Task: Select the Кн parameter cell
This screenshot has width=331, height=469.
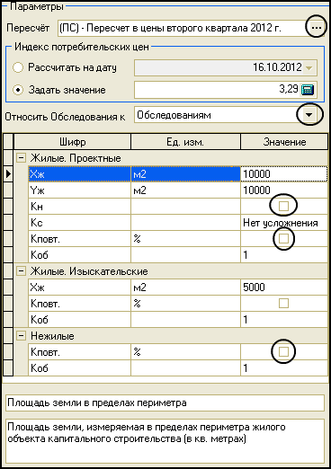Action: pyautogui.click(x=79, y=207)
